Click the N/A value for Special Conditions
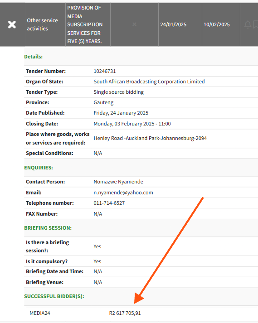Image resolution: width=258 pixels, height=323 pixels. point(98,153)
